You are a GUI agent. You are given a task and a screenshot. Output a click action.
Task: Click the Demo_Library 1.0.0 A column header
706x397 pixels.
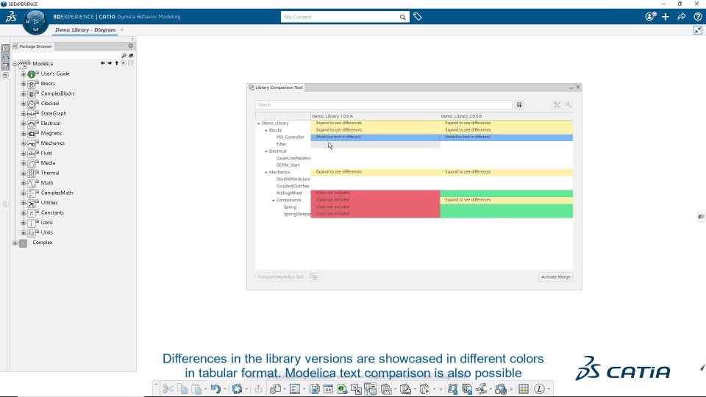point(375,116)
